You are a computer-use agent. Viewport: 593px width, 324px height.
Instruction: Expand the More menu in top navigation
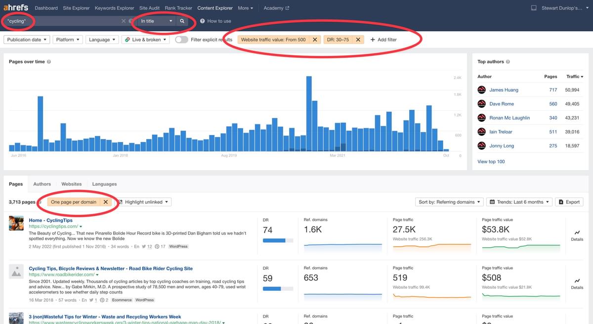[x=245, y=8]
